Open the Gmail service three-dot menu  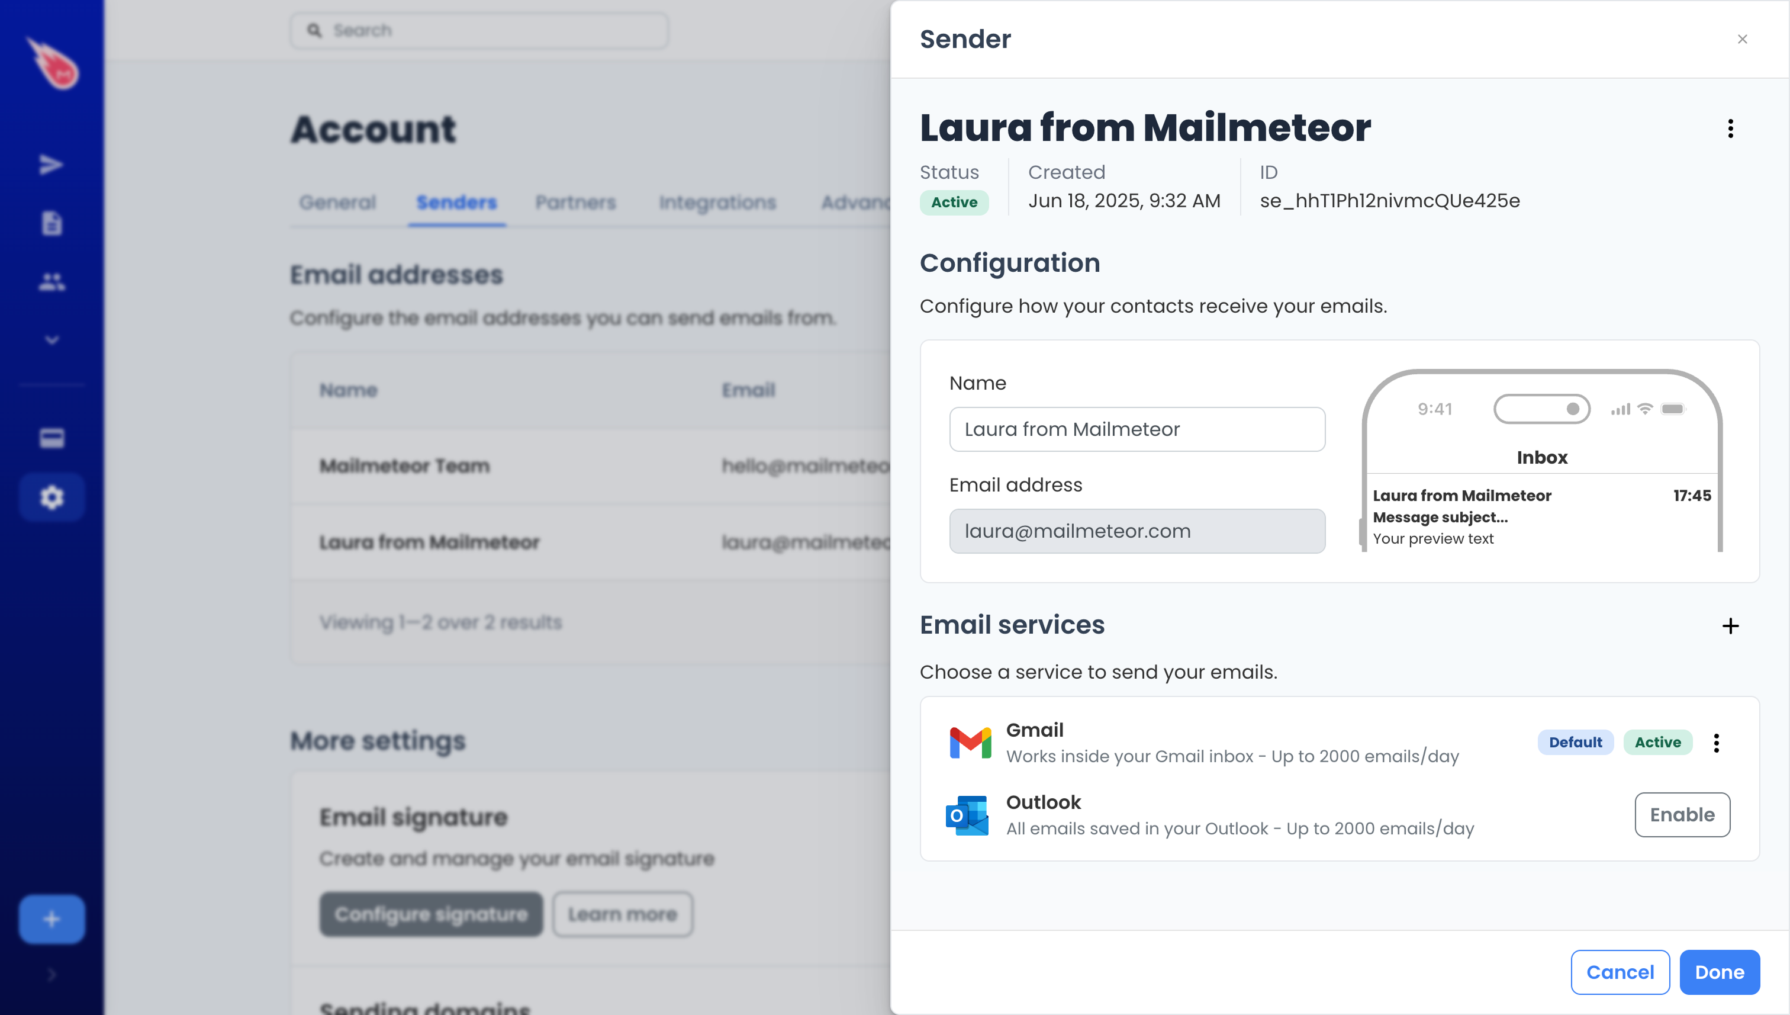click(x=1716, y=743)
